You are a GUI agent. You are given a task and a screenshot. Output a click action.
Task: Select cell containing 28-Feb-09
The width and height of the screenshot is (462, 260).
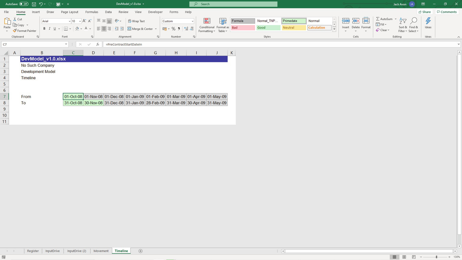click(155, 103)
